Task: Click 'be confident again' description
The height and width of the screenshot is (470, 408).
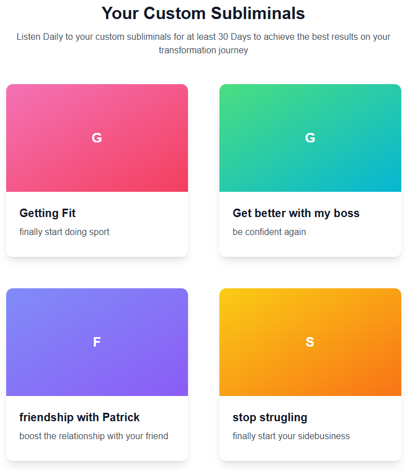Action: [x=269, y=232]
